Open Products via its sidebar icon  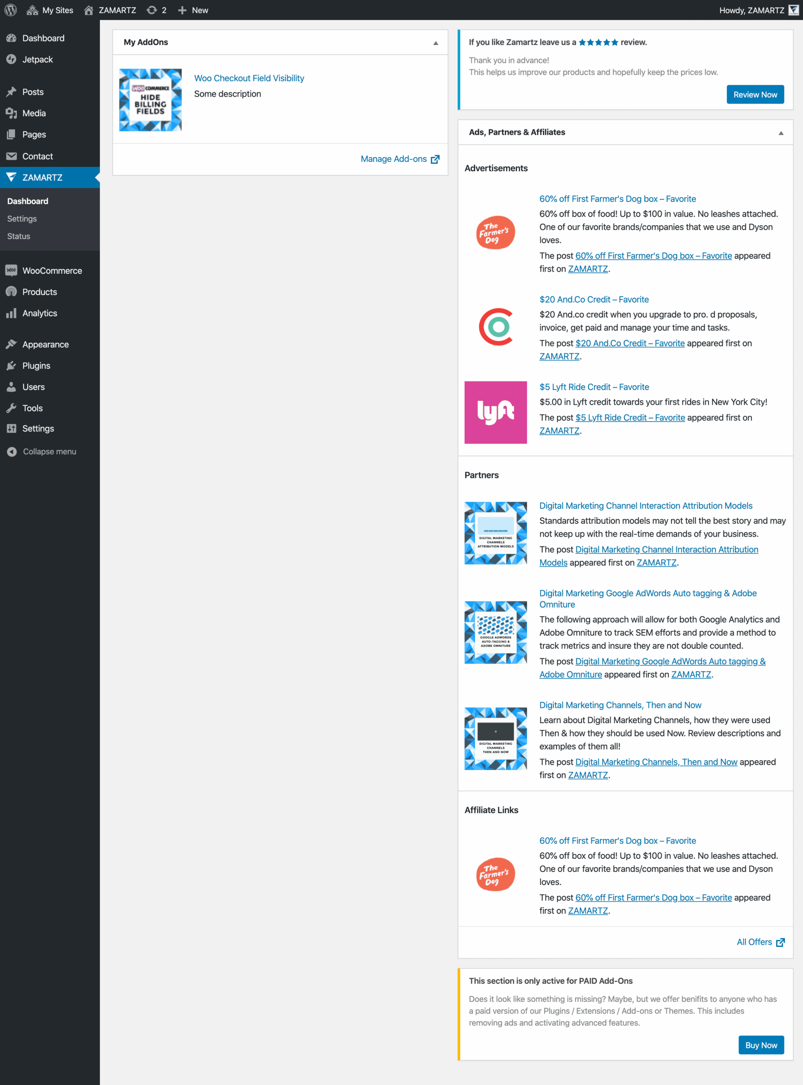point(11,292)
